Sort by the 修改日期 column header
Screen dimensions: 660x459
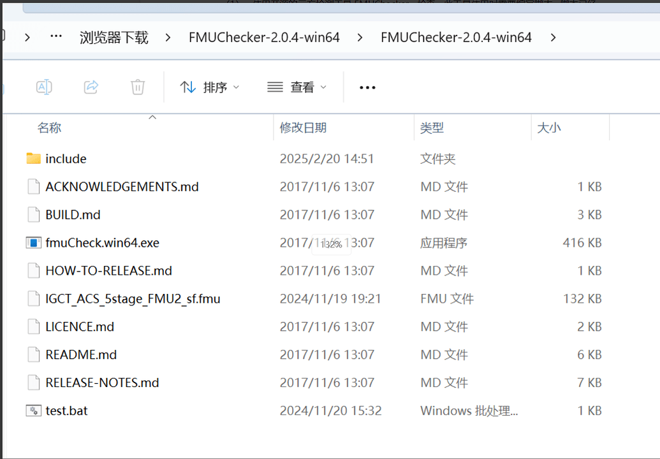tap(303, 127)
